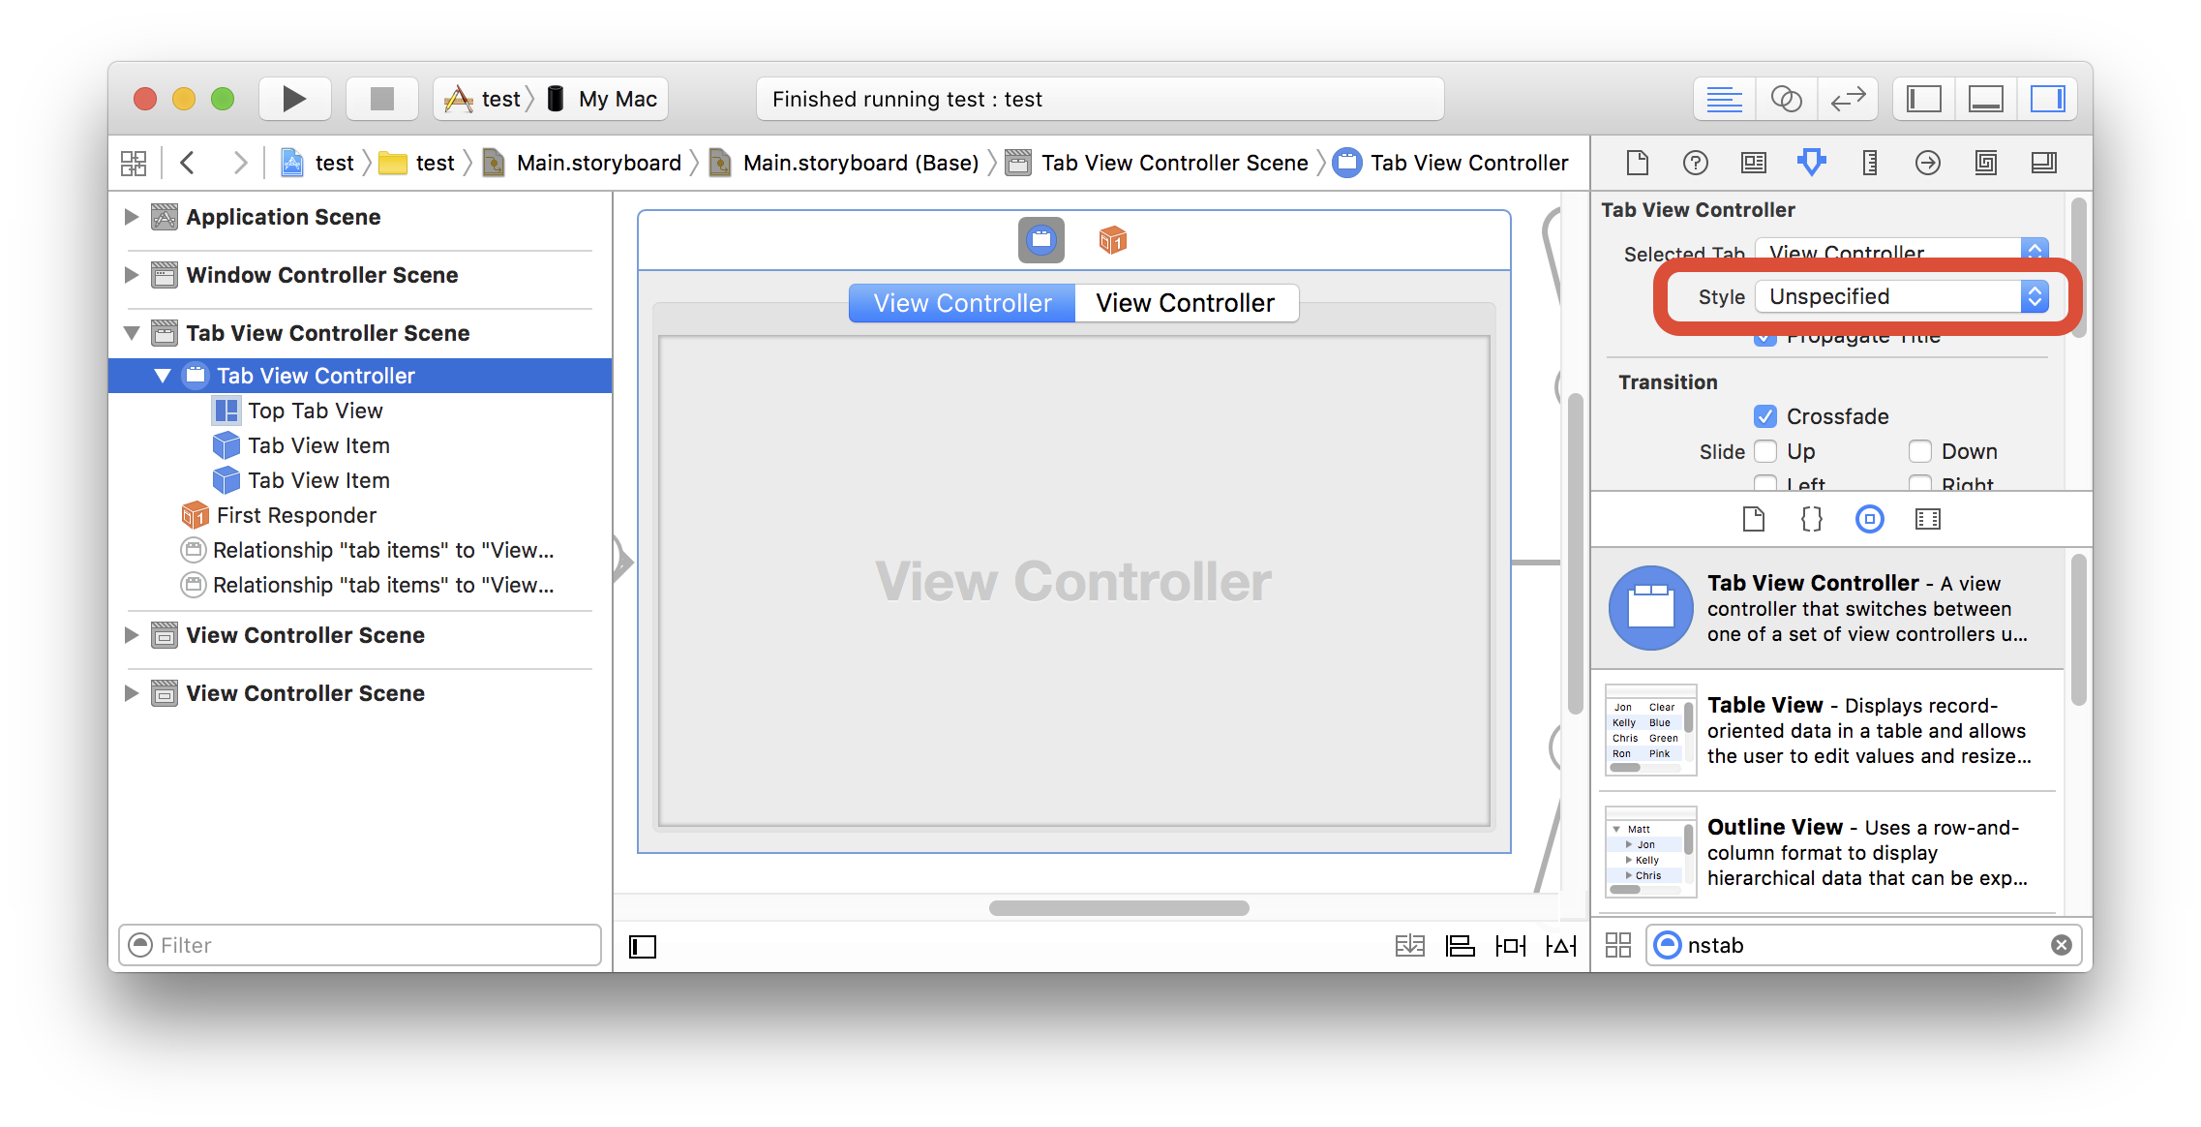The image size is (2201, 1127).
Task: Click the Help Inspector icon
Action: click(x=1693, y=163)
